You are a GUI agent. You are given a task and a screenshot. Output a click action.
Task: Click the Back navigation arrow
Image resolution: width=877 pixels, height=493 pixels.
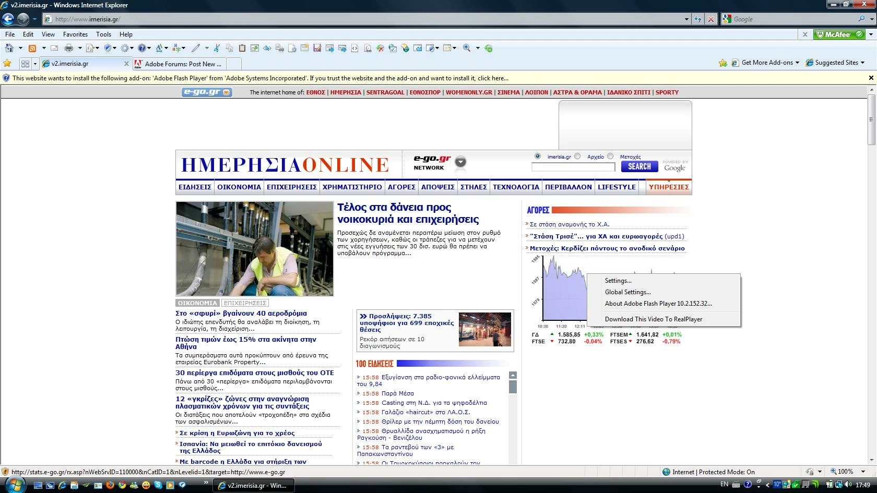coord(8,19)
